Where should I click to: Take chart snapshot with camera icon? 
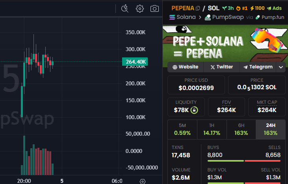[154, 8]
